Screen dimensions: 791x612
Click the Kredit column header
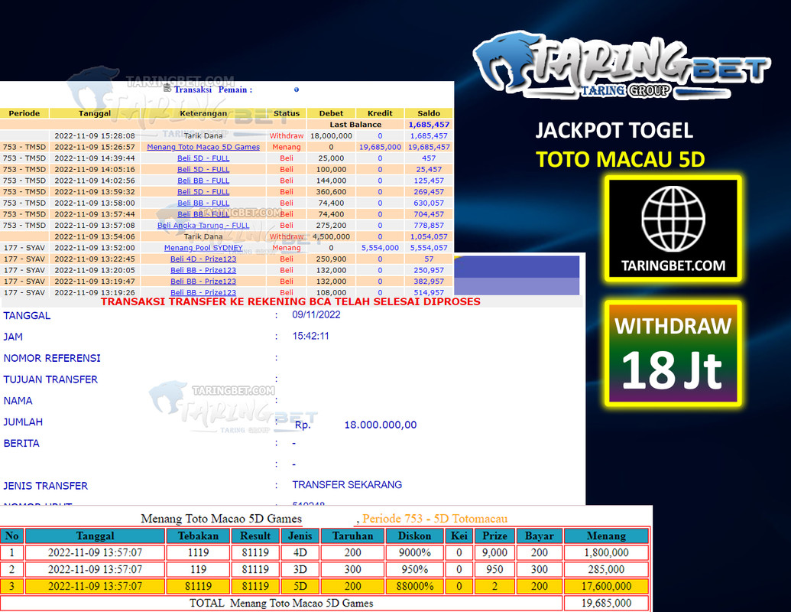(x=380, y=113)
